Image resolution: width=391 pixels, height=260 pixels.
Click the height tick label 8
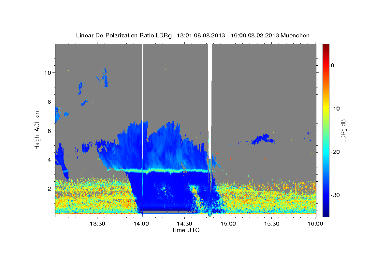[49, 102]
